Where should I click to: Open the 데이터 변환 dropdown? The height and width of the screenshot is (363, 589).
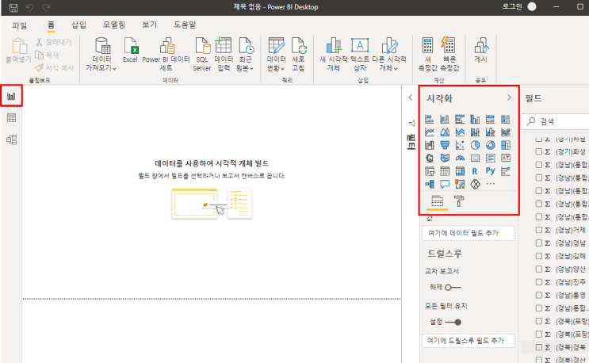276,55
